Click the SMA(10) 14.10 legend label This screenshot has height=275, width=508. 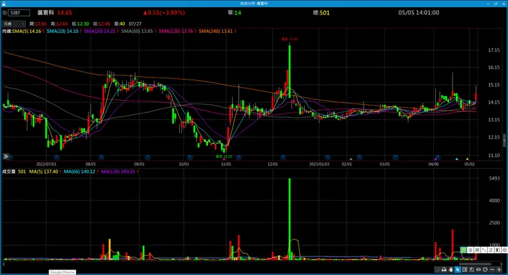[62, 31]
